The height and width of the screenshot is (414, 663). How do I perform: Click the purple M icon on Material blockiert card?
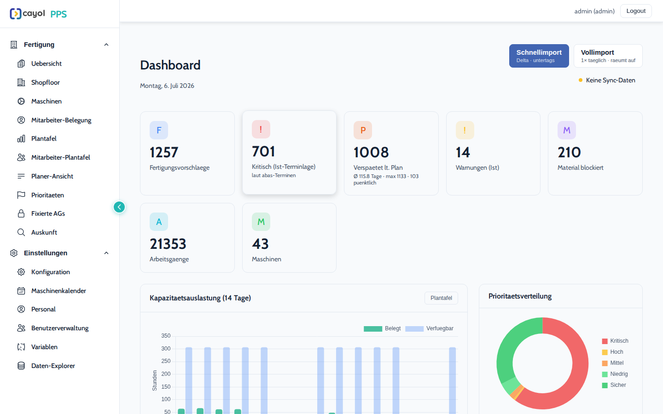567,130
